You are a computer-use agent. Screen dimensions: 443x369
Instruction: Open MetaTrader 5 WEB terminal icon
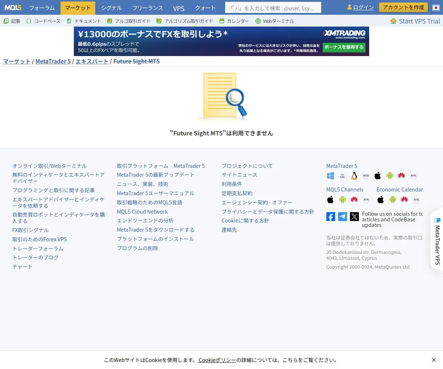[x=366, y=176]
